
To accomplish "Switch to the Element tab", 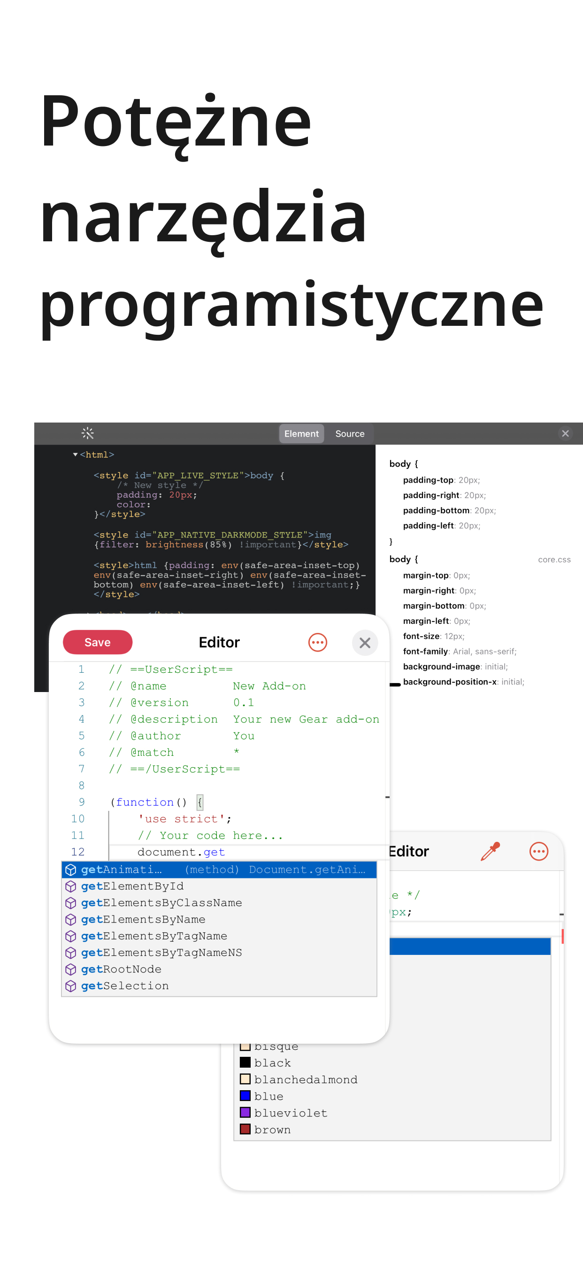I will 301,433.
